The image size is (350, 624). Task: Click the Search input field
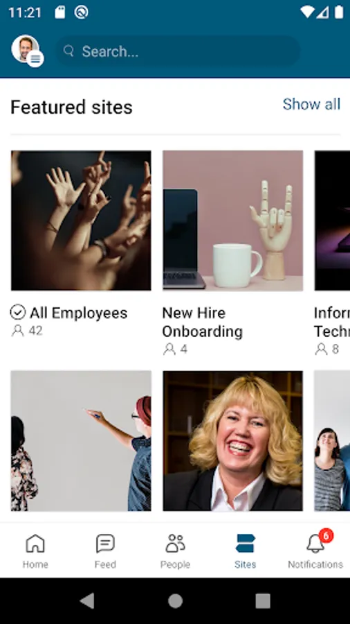(x=177, y=51)
